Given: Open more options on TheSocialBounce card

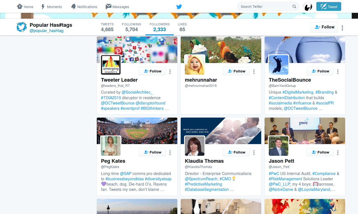Looking at the screenshot, I should tap(338, 72).
